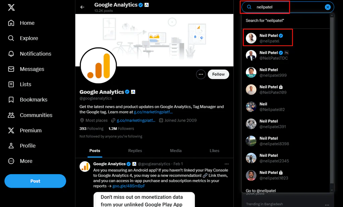Click the blue Post button
The height and width of the screenshot is (207, 343).
click(x=35, y=181)
